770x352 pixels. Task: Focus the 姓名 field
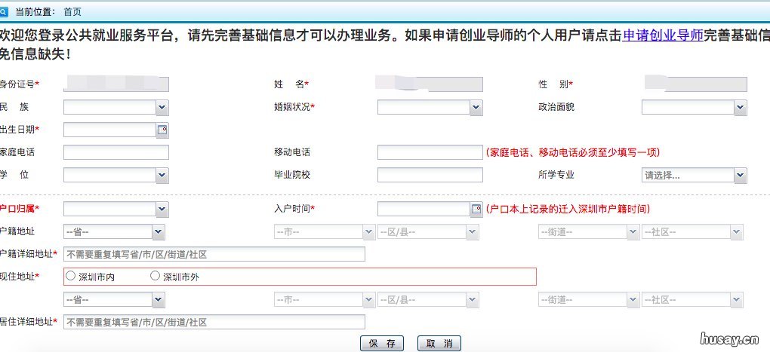(x=430, y=84)
